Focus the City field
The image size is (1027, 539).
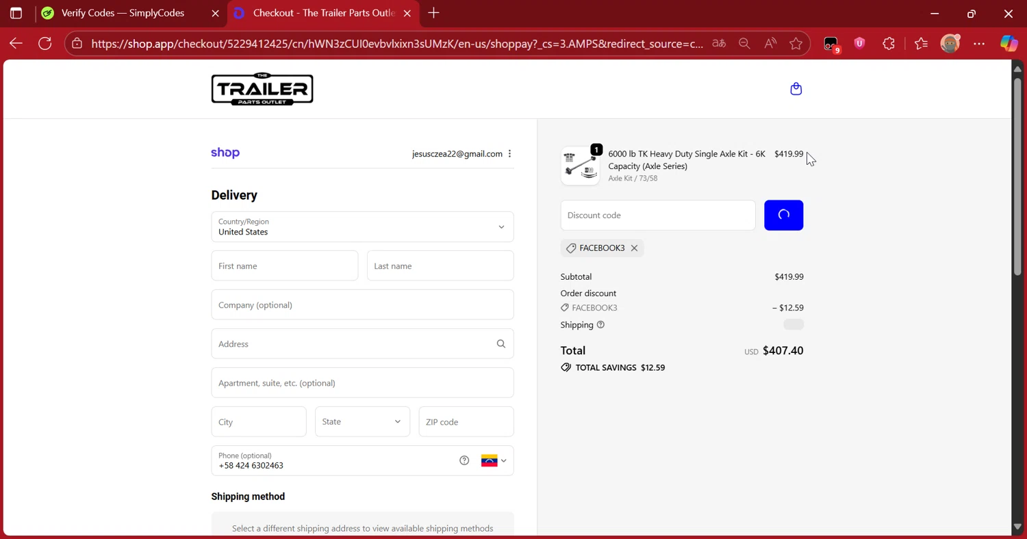click(259, 422)
